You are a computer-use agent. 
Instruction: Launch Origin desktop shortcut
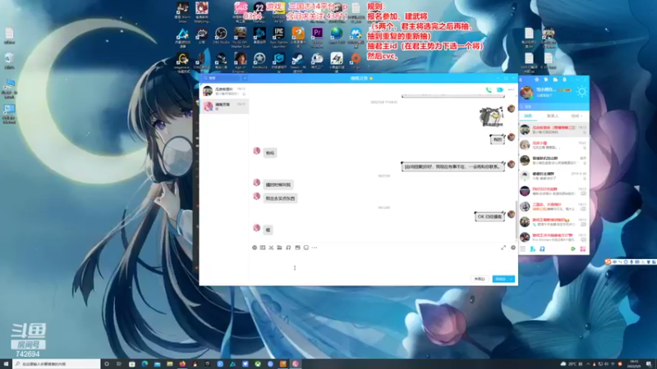[x=356, y=61]
